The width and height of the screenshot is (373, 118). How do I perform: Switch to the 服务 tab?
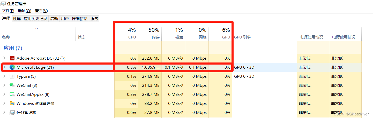tap(94, 19)
